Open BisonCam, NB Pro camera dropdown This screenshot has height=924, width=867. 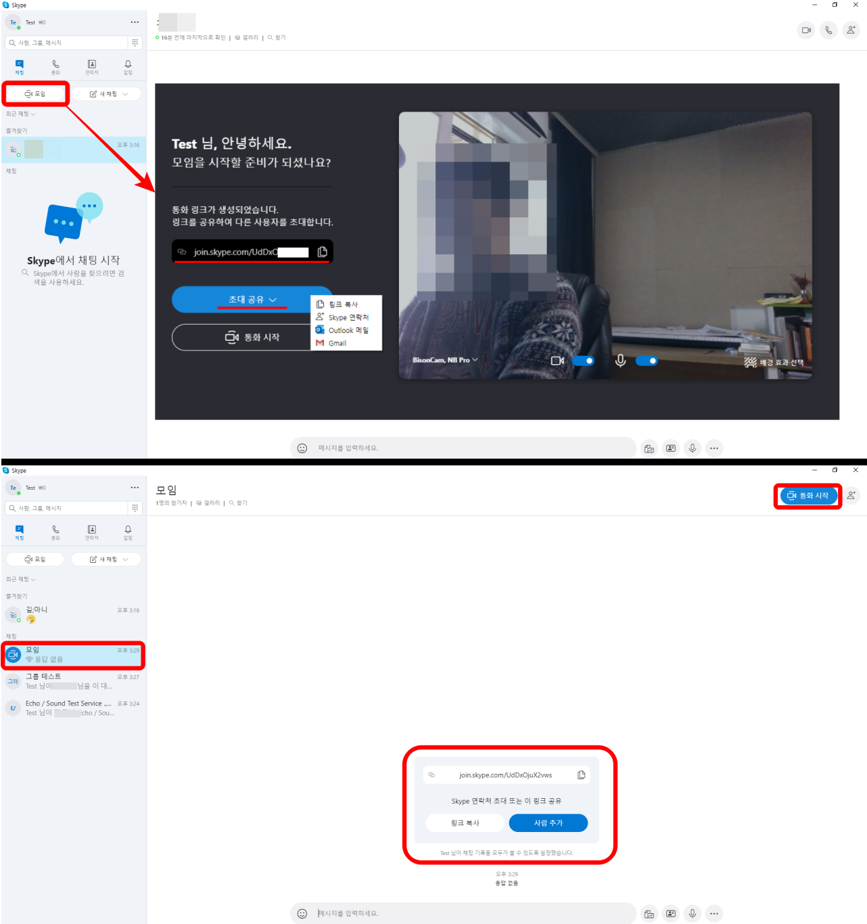pyautogui.click(x=445, y=360)
